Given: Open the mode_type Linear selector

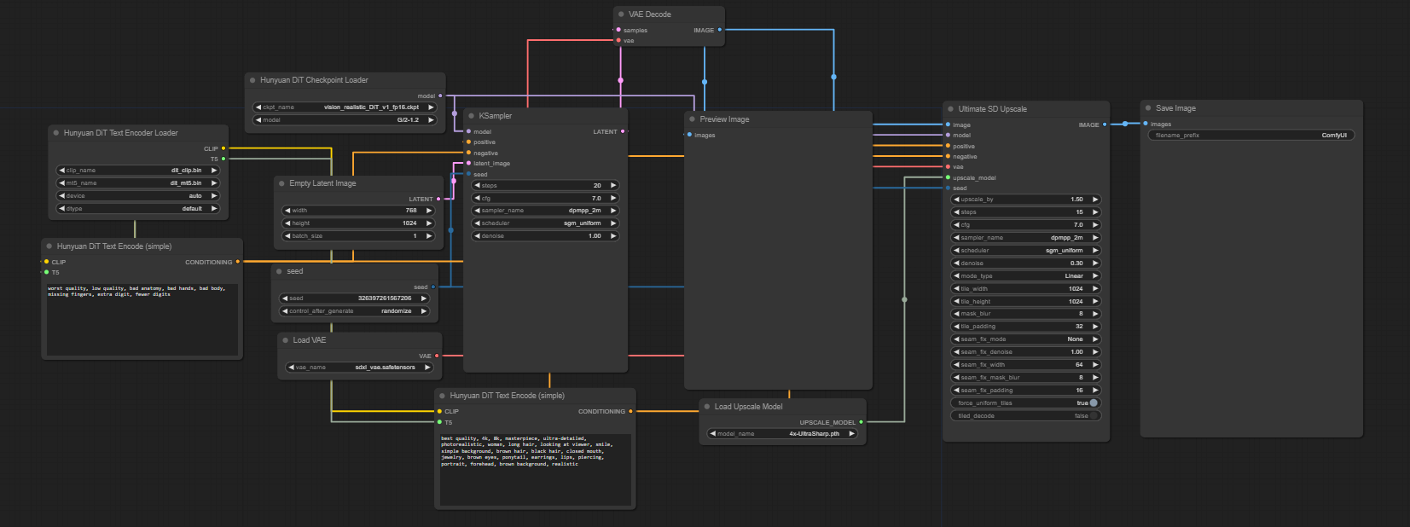Looking at the screenshot, I should pyautogui.click(x=1025, y=276).
